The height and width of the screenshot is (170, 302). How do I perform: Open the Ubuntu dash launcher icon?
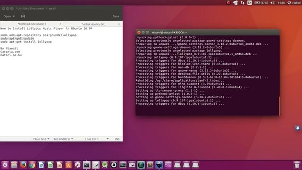pos(5,165)
